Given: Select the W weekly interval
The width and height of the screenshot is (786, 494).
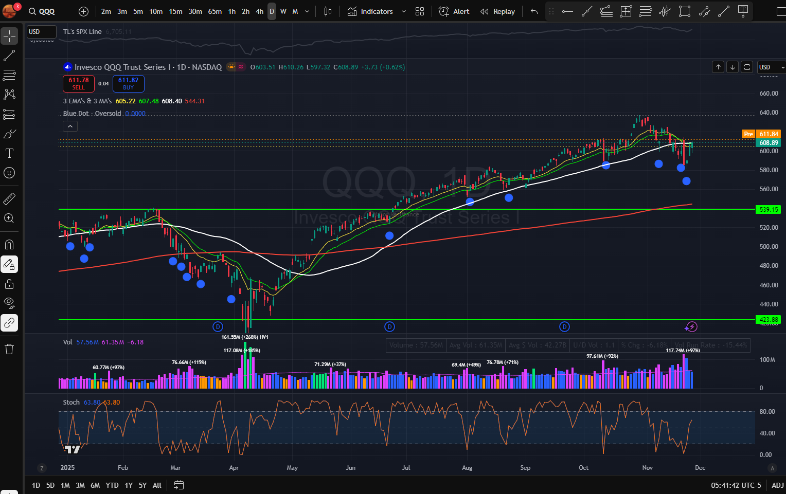Looking at the screenshot, I should (283, 11).
